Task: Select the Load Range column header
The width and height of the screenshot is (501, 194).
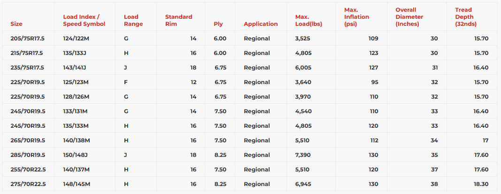Action: [x=133, y=20]
